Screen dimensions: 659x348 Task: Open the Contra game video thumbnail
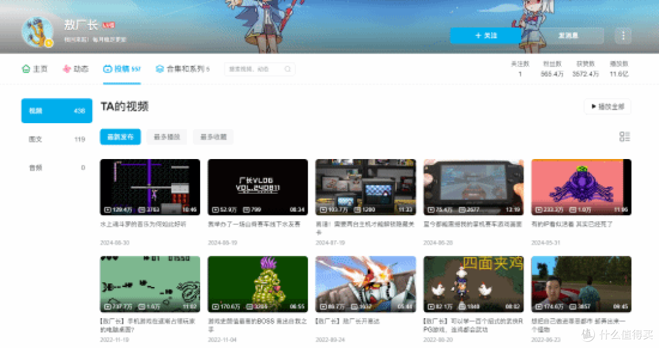[x=150, y=187]
